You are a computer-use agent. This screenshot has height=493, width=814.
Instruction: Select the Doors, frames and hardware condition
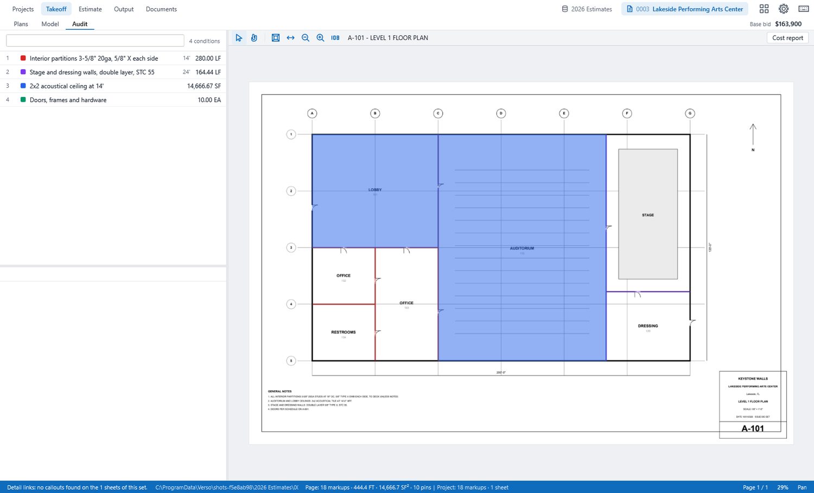(x=113, y=100)
